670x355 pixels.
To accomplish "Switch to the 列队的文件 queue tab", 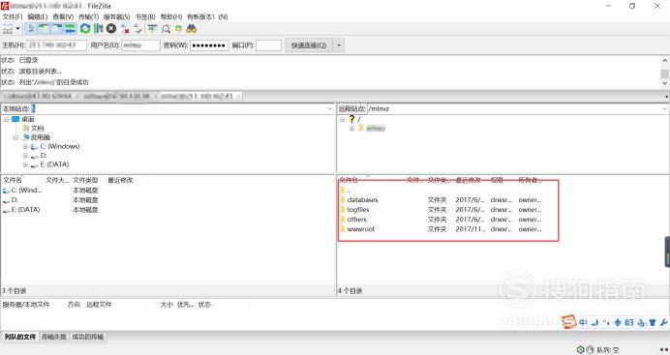I will pyautogui.click(x=20, y=337).
